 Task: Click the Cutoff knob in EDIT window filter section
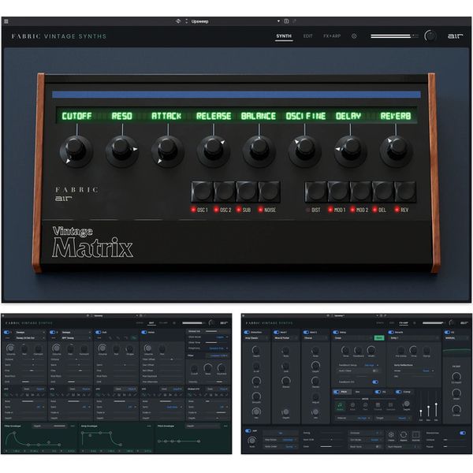point(194,368)
